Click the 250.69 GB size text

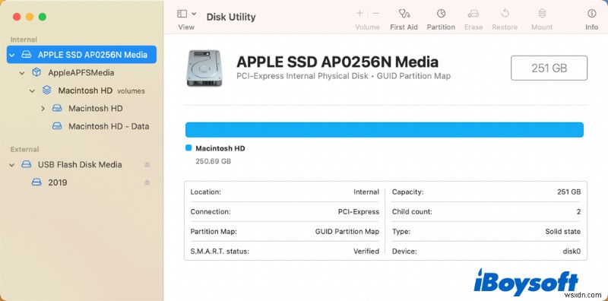214,161
